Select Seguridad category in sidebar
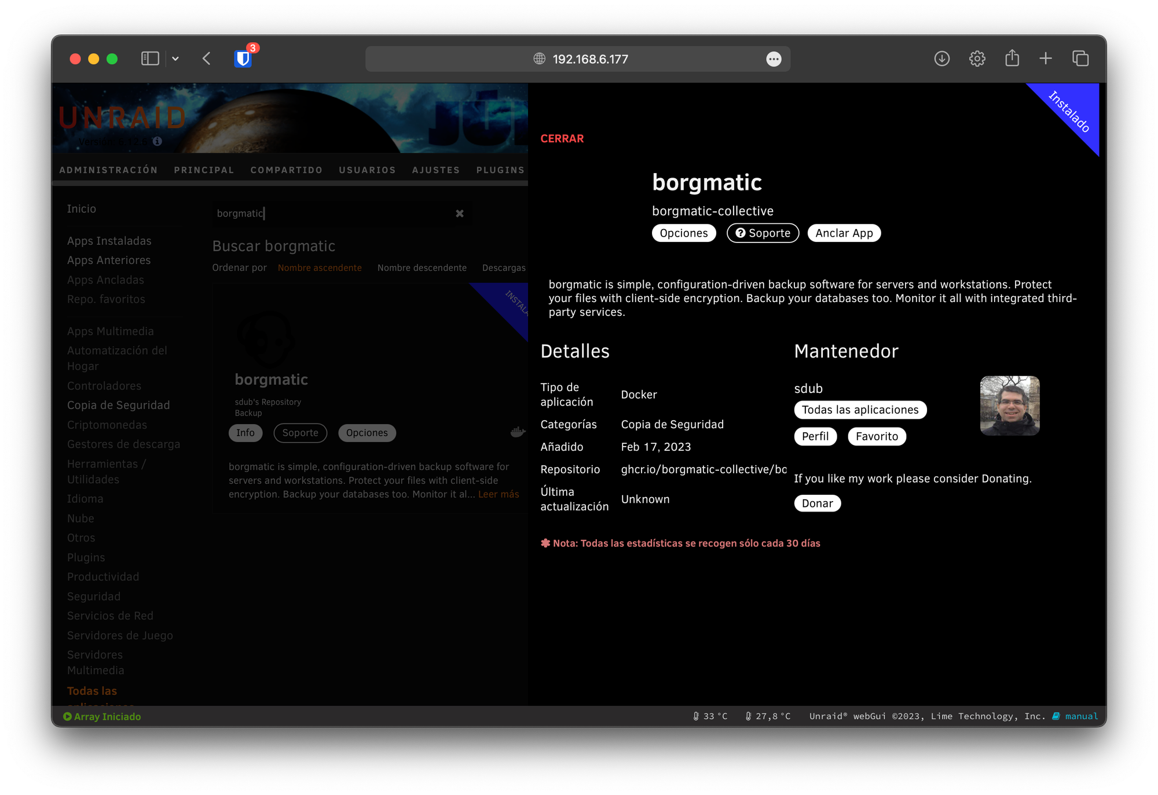The height and width of the screenshot is (795, 1158). point(94,597)
